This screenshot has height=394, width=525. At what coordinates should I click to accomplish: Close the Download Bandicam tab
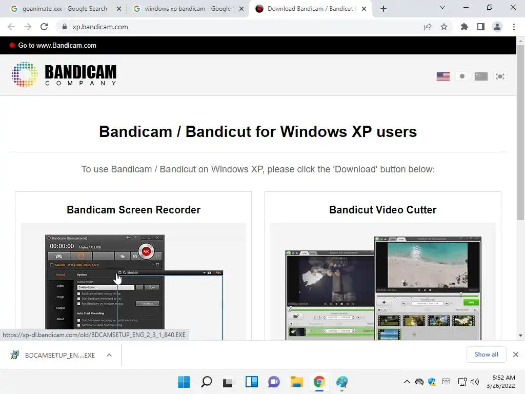(x=364, y=9)
